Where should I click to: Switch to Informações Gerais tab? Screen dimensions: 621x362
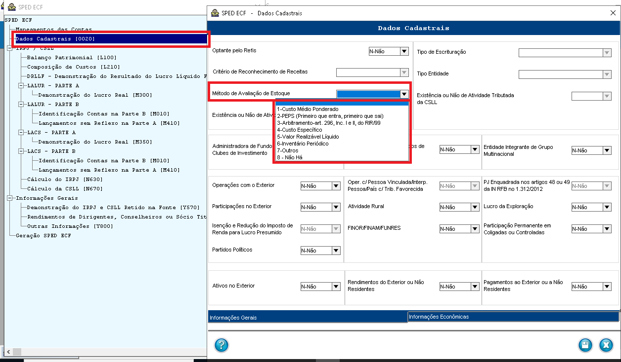tap(308, 318)
